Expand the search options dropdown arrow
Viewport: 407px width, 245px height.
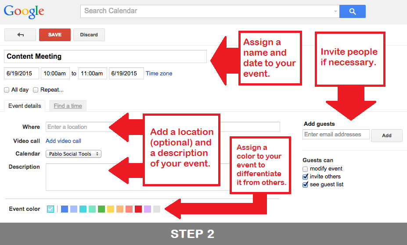(x=336, y=11)
